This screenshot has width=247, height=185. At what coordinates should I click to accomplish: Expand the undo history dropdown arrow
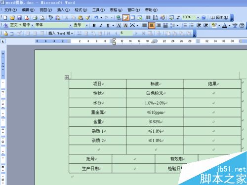click(101, 17)
